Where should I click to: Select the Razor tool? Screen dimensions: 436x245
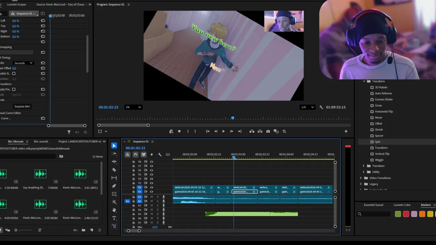point(114,170)
